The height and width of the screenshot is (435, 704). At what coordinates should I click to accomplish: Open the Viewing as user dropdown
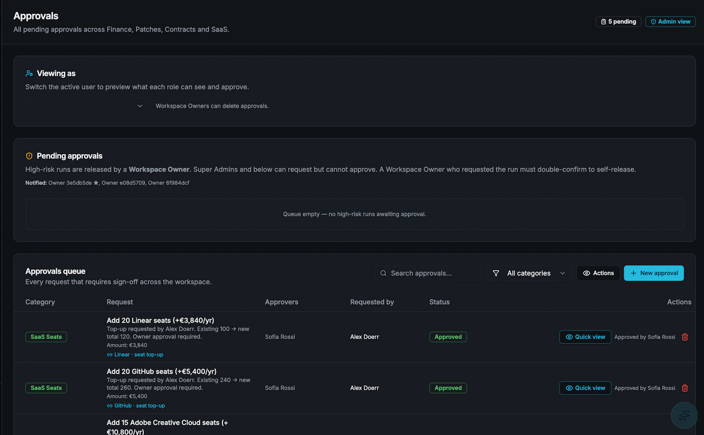click(x=87, y=106)
